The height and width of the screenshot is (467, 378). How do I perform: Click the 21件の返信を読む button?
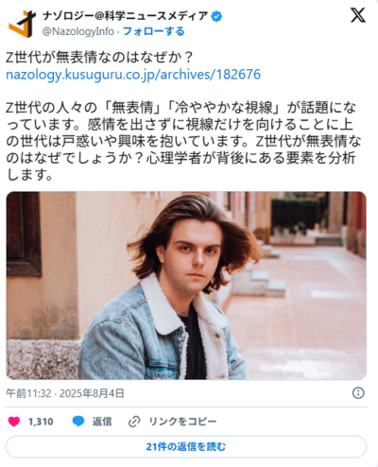click(x=186, y=446)
